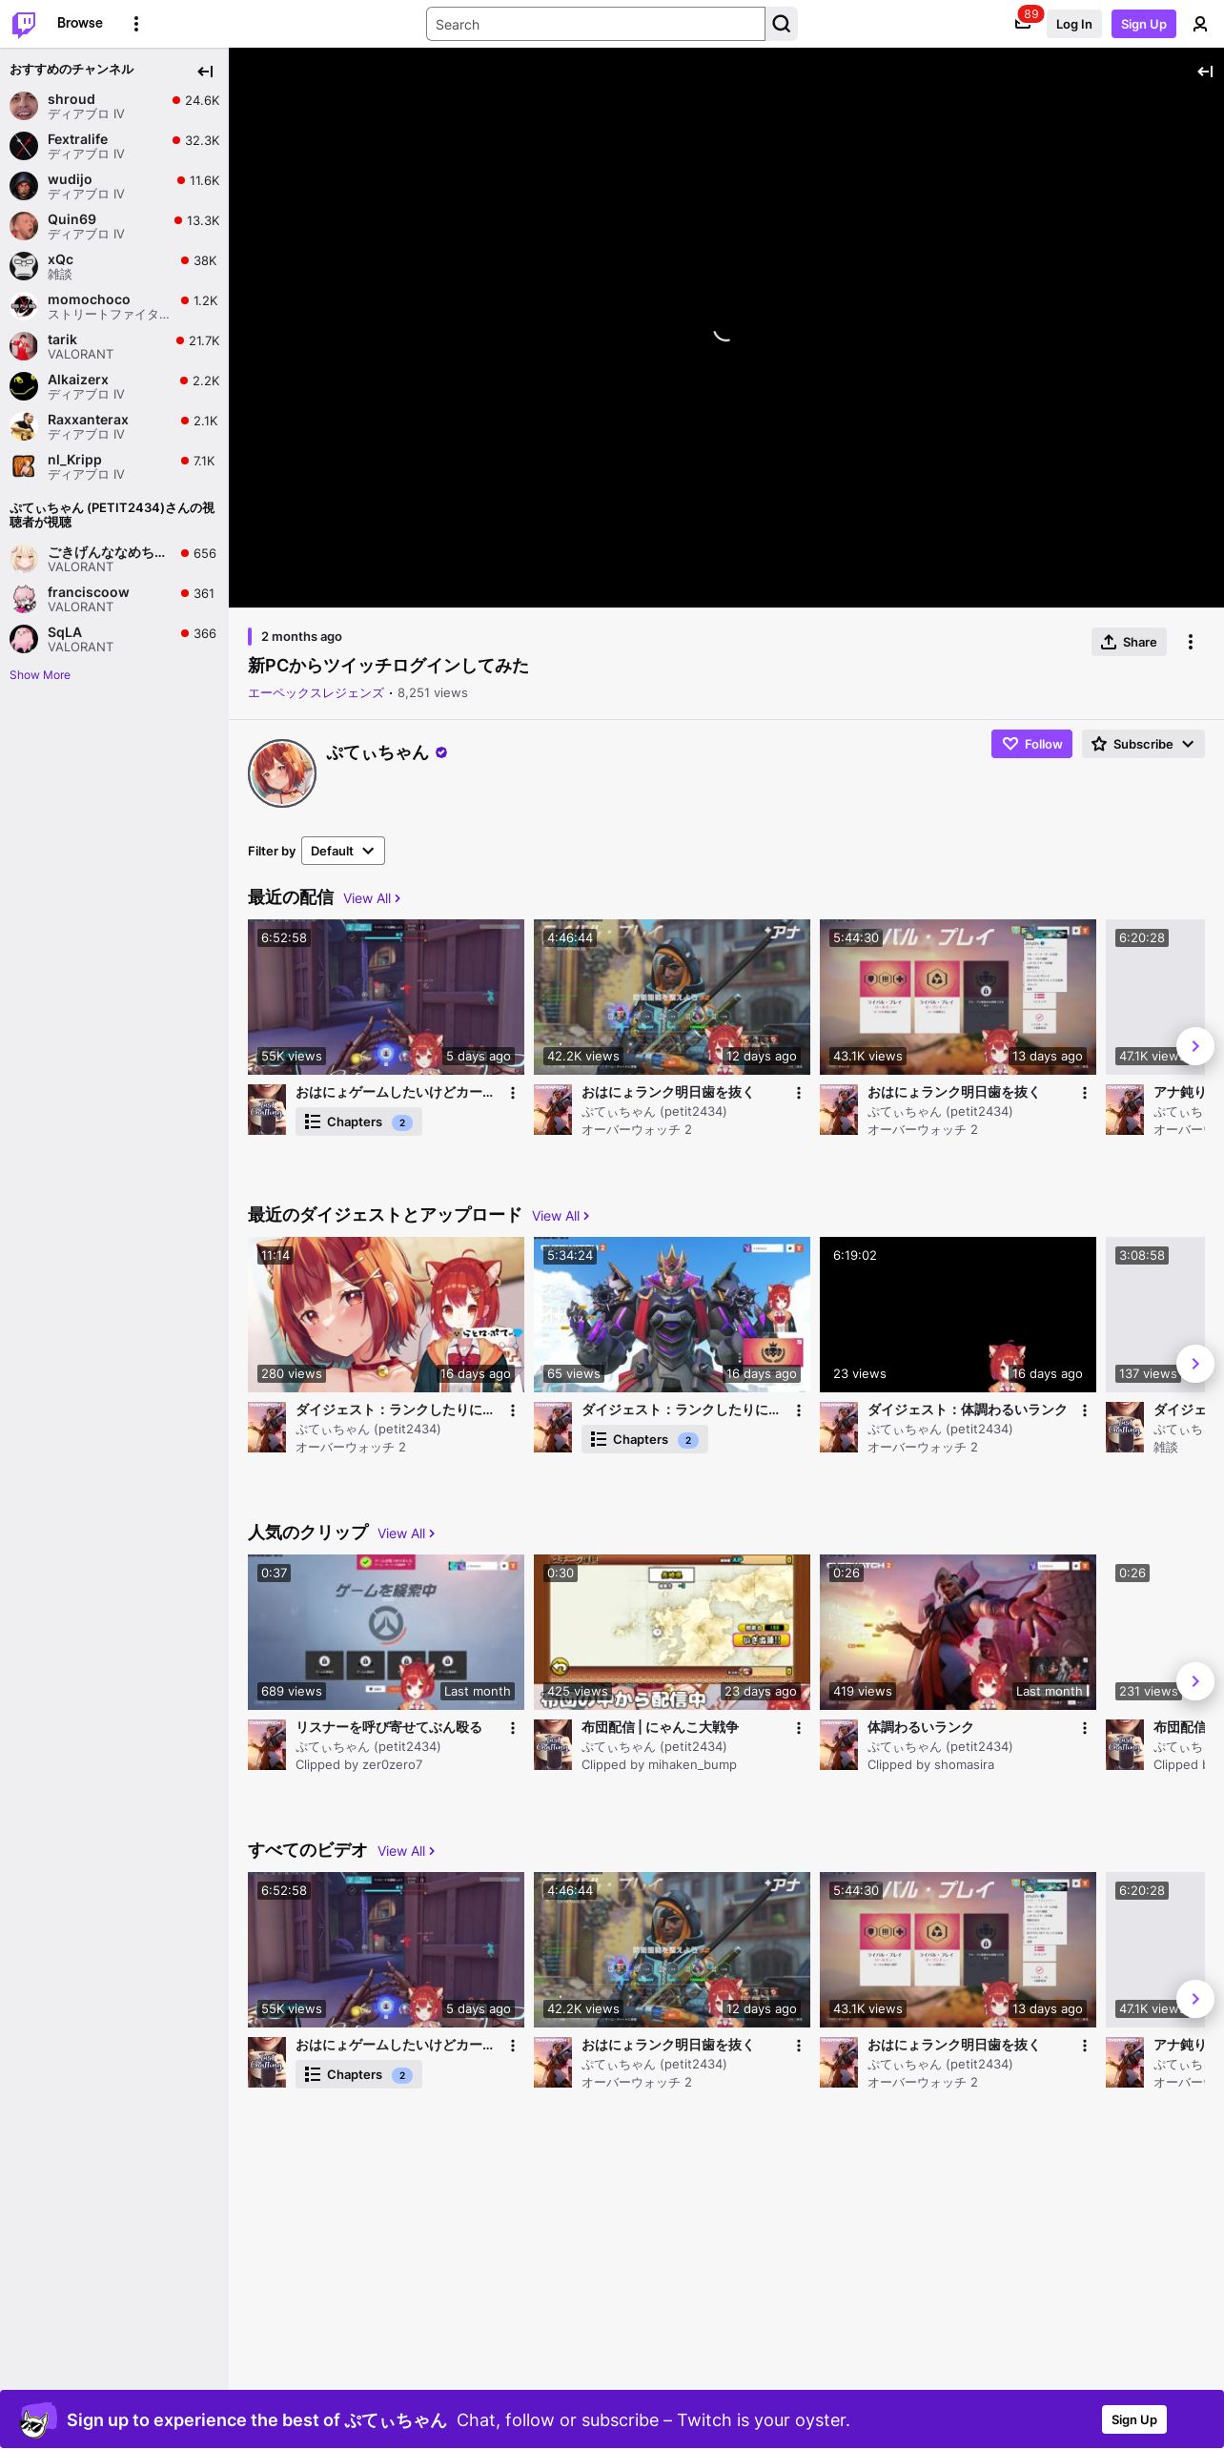View All for すべてのビデオ section
This screenshot has width=1224, height=2449.
406,1851
